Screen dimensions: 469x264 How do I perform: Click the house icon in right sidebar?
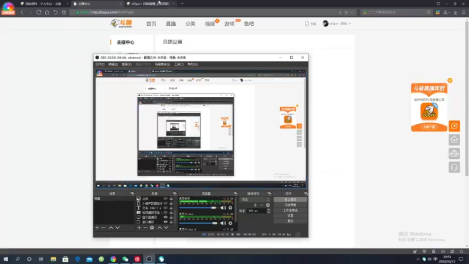(454, 140)
